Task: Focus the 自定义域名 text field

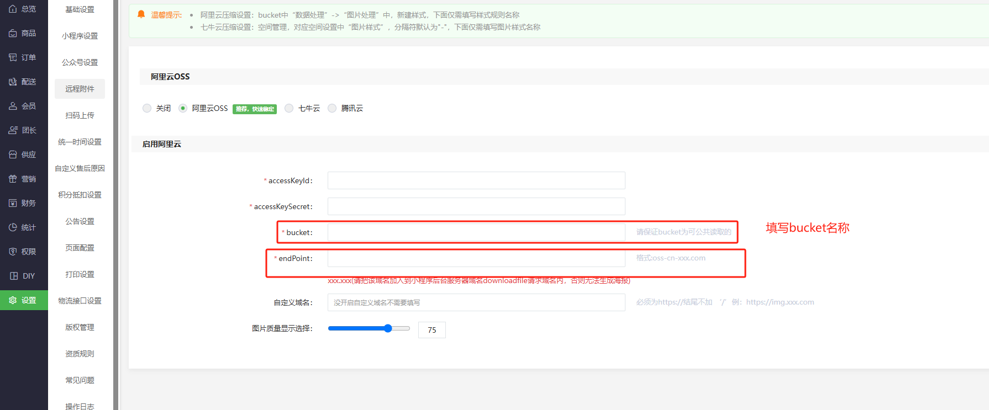Action: 476,302
